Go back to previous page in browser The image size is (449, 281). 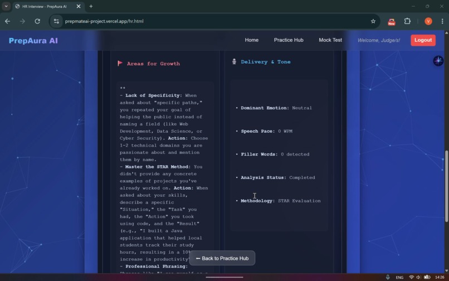pos(7,21)
